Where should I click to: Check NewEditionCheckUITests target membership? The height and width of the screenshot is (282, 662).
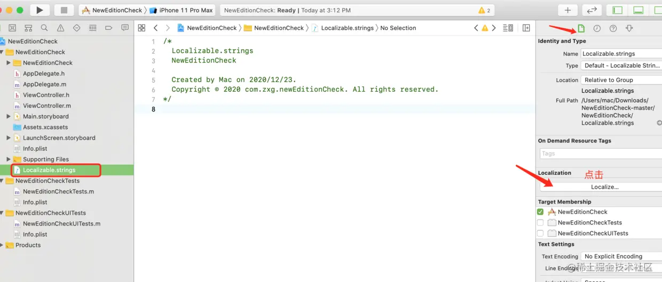[540, 233]
